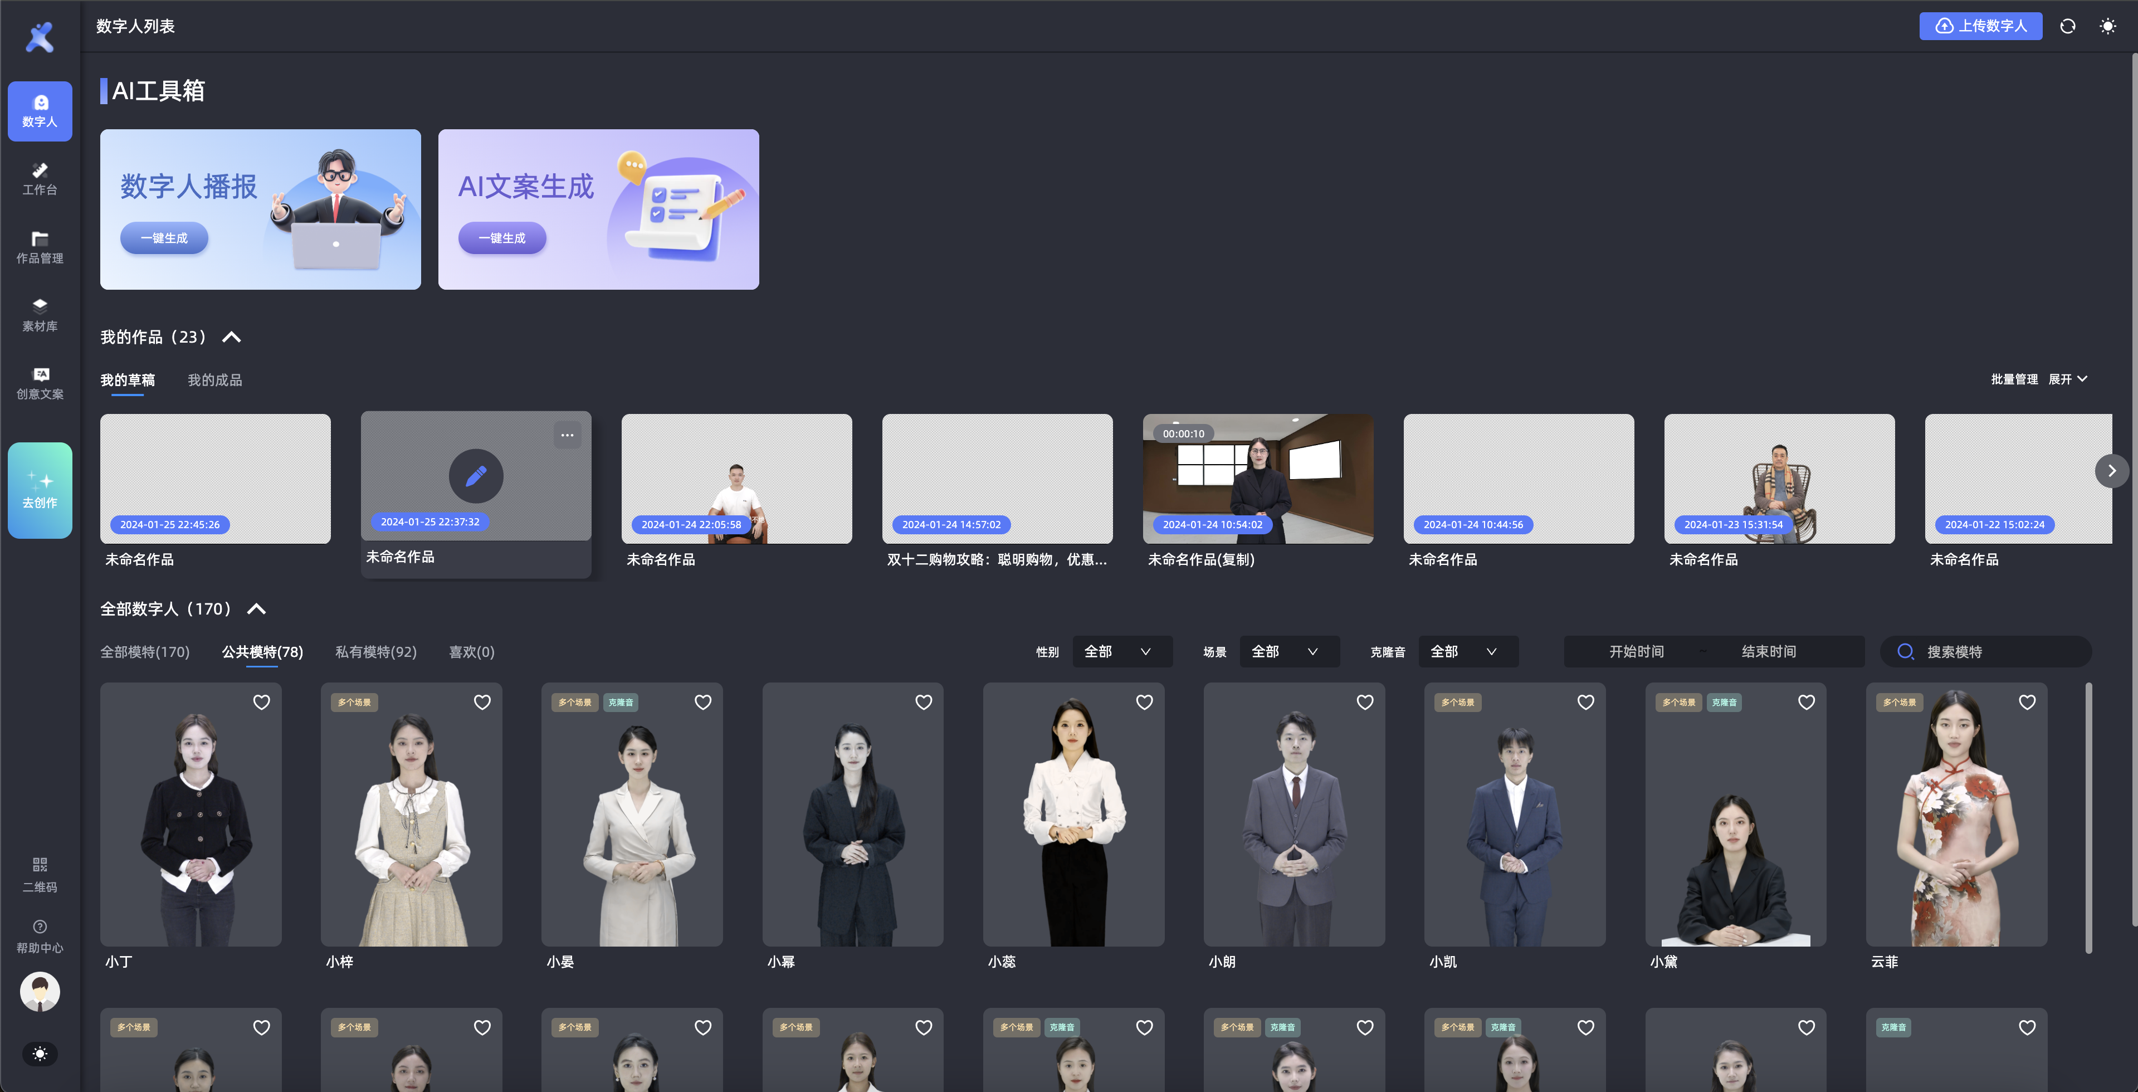Click 上传数字人 upload button
2138x1092 pixels.
click(1980, 27)
